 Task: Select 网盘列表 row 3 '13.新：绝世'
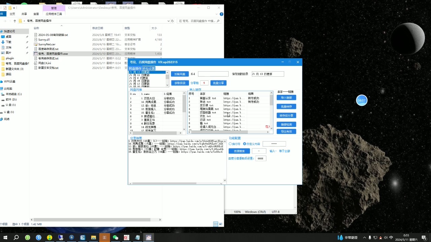point(156,106)
